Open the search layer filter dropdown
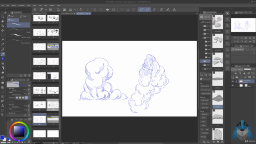The height and width of the screenshot is (144, 256). pos(238,49)
